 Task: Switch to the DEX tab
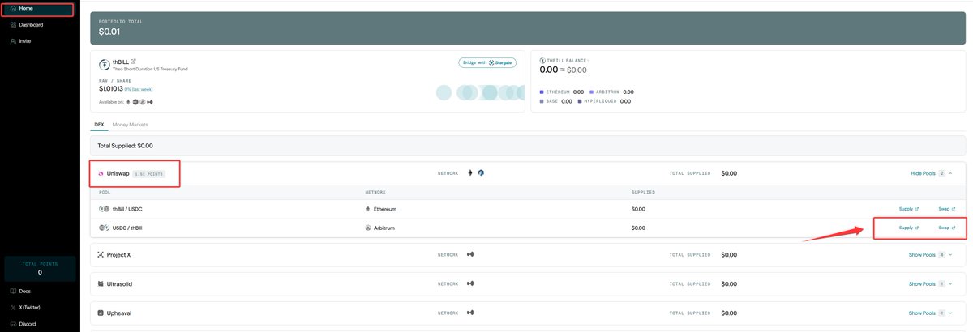[x=100, y=125]
